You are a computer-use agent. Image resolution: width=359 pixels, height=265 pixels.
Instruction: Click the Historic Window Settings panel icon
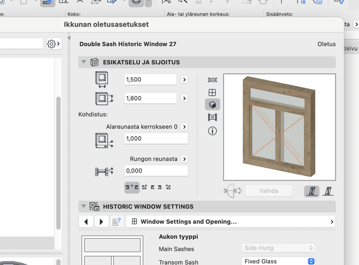coord(94,207)
